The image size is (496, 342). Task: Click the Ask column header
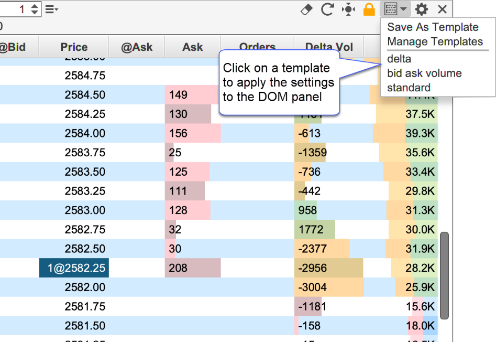point(192,47)
